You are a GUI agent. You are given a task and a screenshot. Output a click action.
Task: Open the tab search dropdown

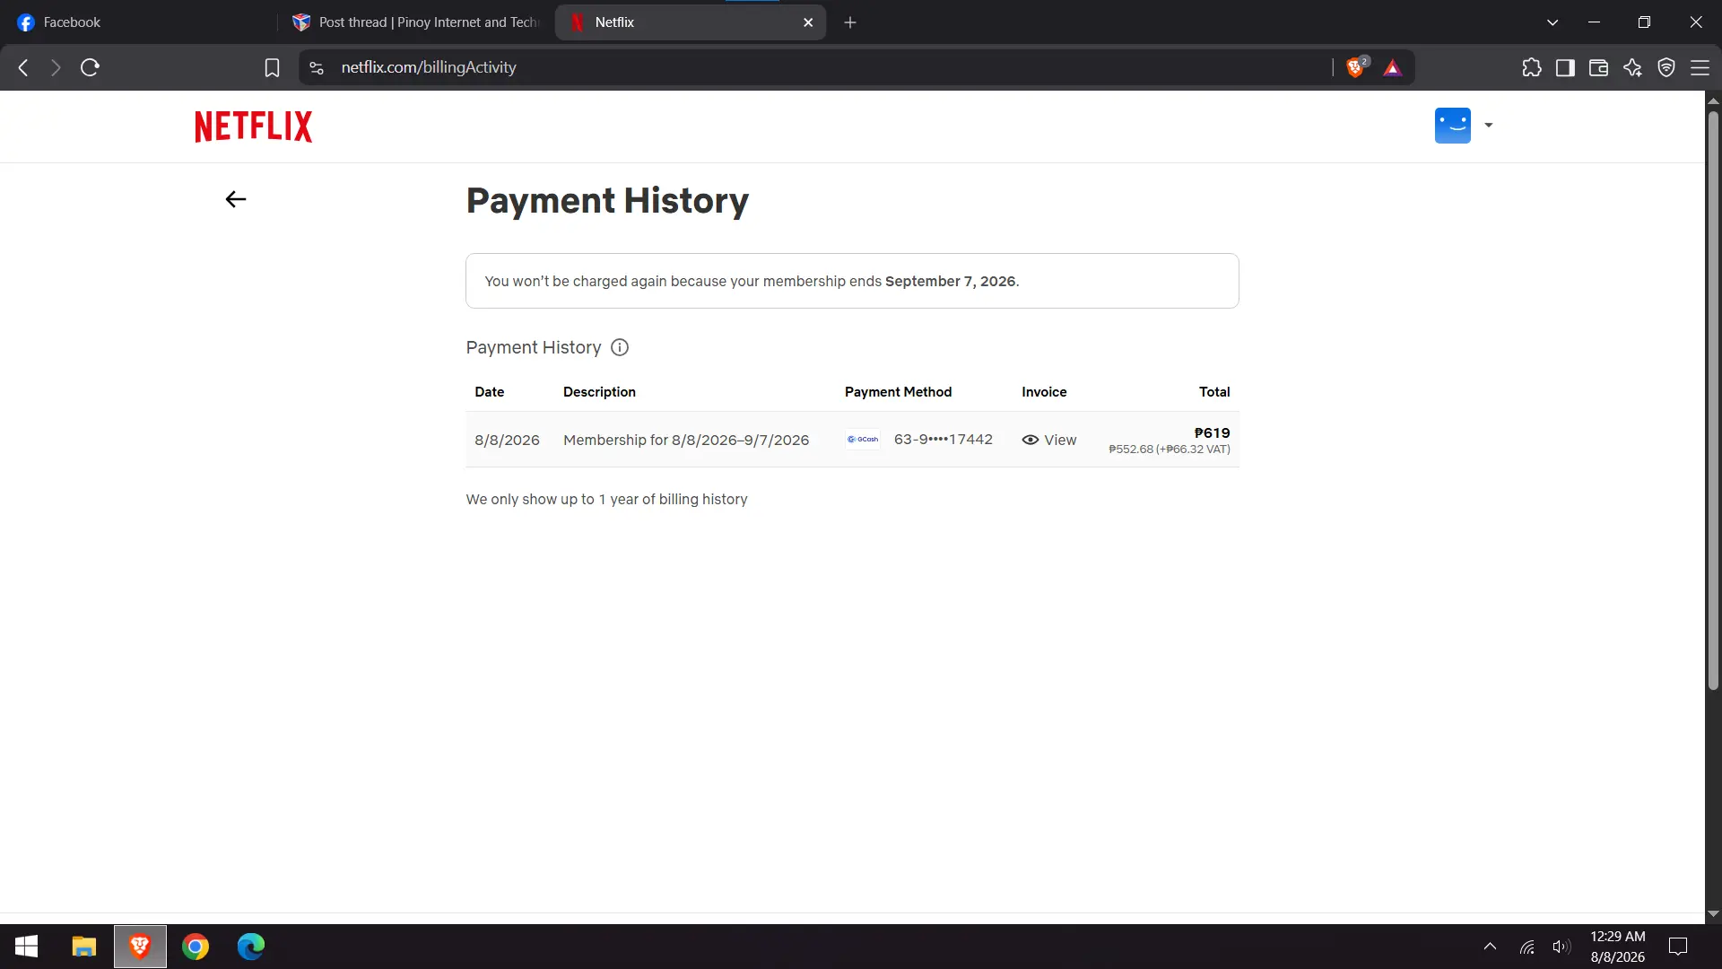(1552, 22)
